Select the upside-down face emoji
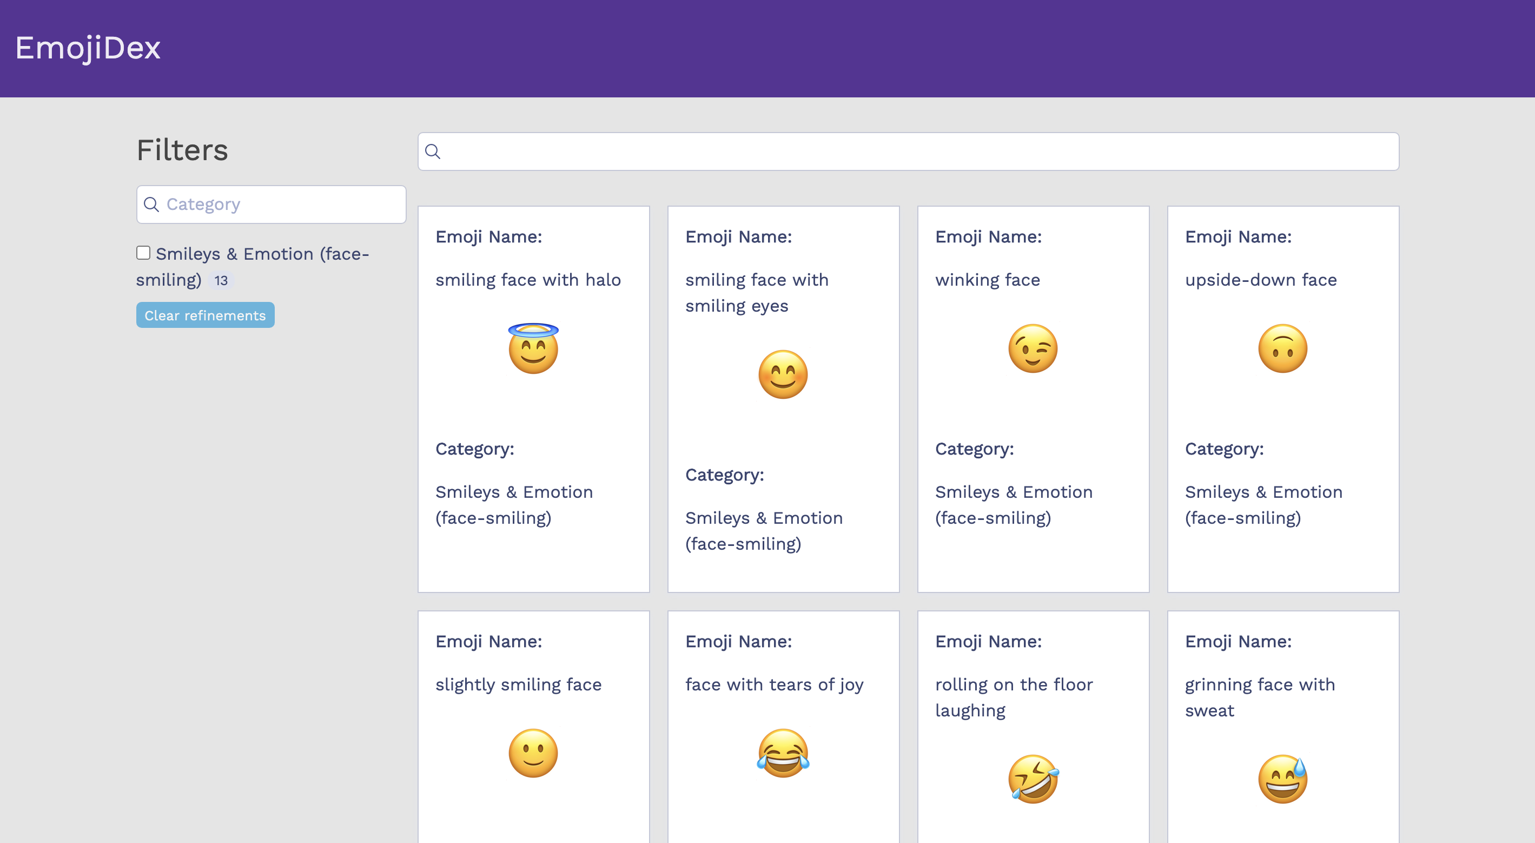1535x843 pixels. 1283,349
